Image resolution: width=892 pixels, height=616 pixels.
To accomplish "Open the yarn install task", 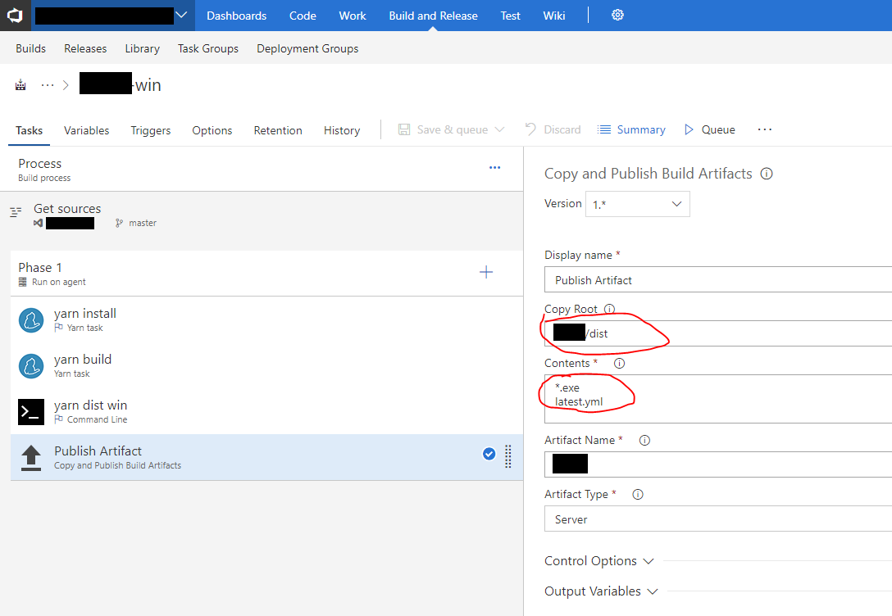I will [x=266, y=319].
